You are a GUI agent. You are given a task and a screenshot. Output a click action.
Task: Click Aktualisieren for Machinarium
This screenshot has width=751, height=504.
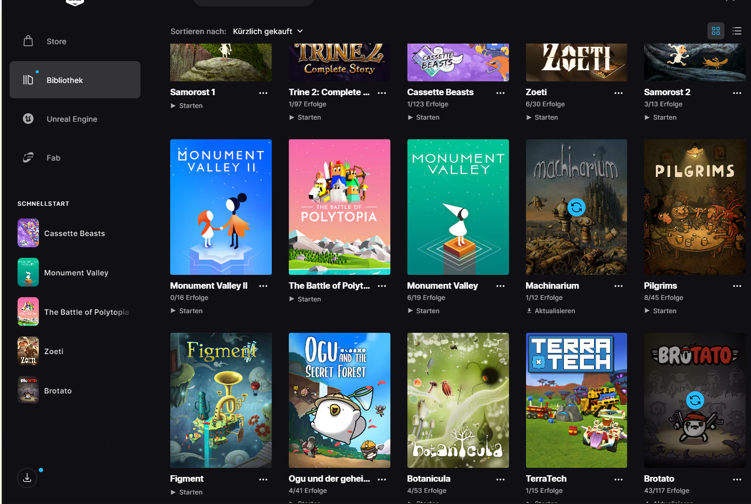[551, 311]
